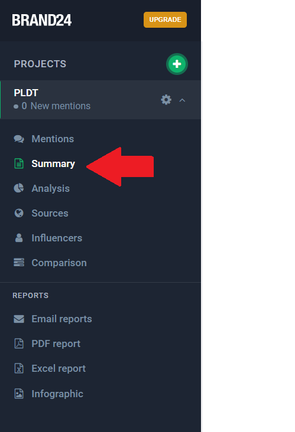Collapse the PLDT project chevron

tap(182, 100)
